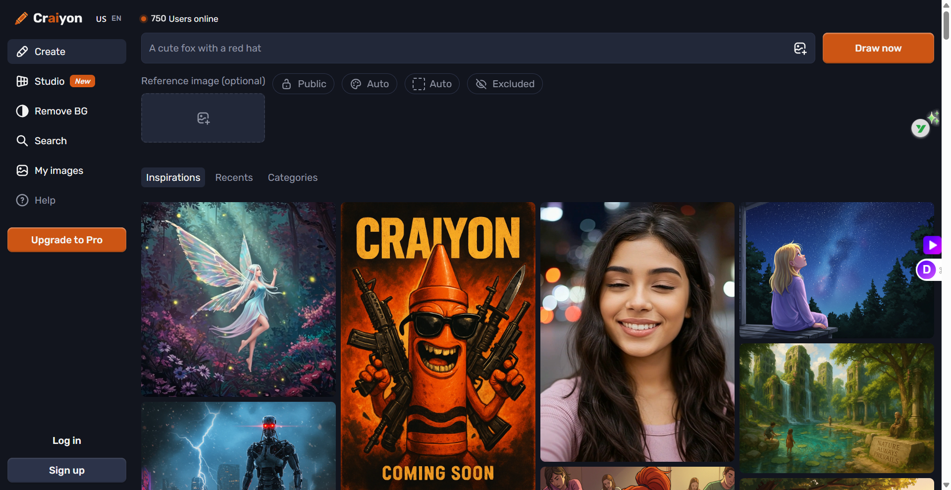Image resolution: width=951 pixels, height=490 pixels.
Task: Open the girl under starry sky image
Action: tap(837, 270)
